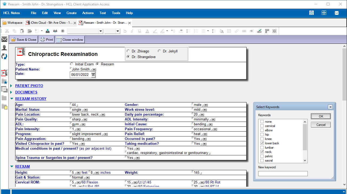The width and height of the screenshot is (347, 194).
Task: Expand the PATIENT PHOTO section
Action: pos(12,86)
